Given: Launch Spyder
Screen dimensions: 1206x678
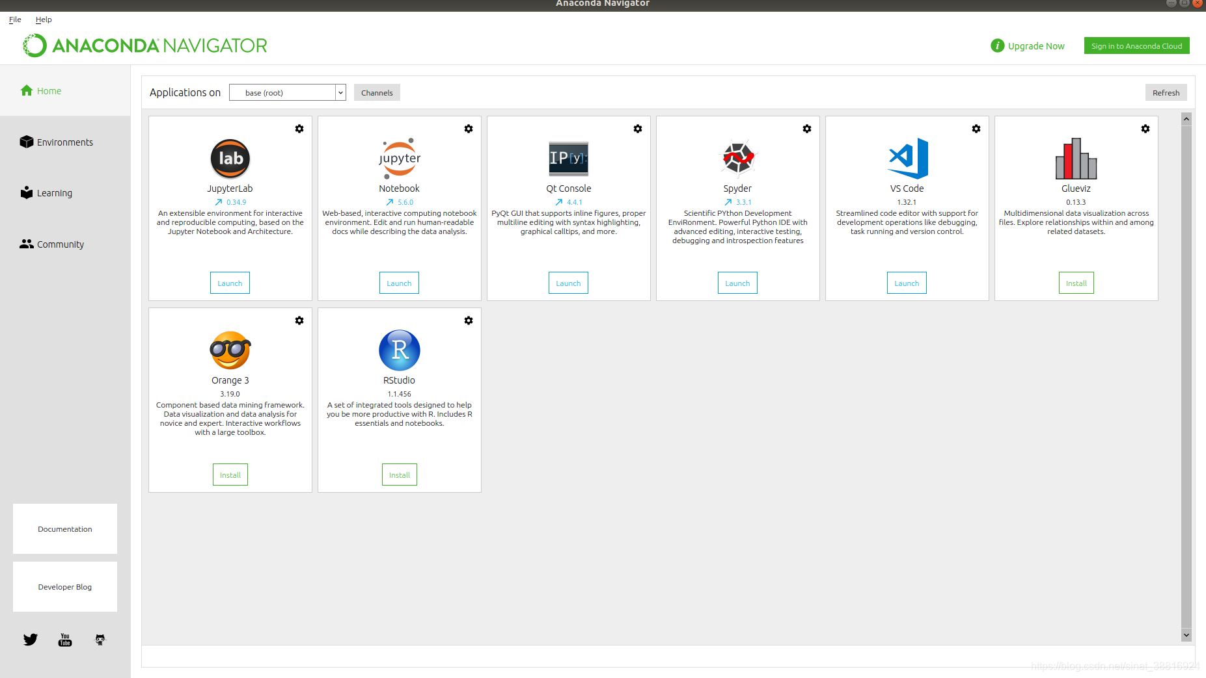Looking at the screenshot, I should pos(737,283).
